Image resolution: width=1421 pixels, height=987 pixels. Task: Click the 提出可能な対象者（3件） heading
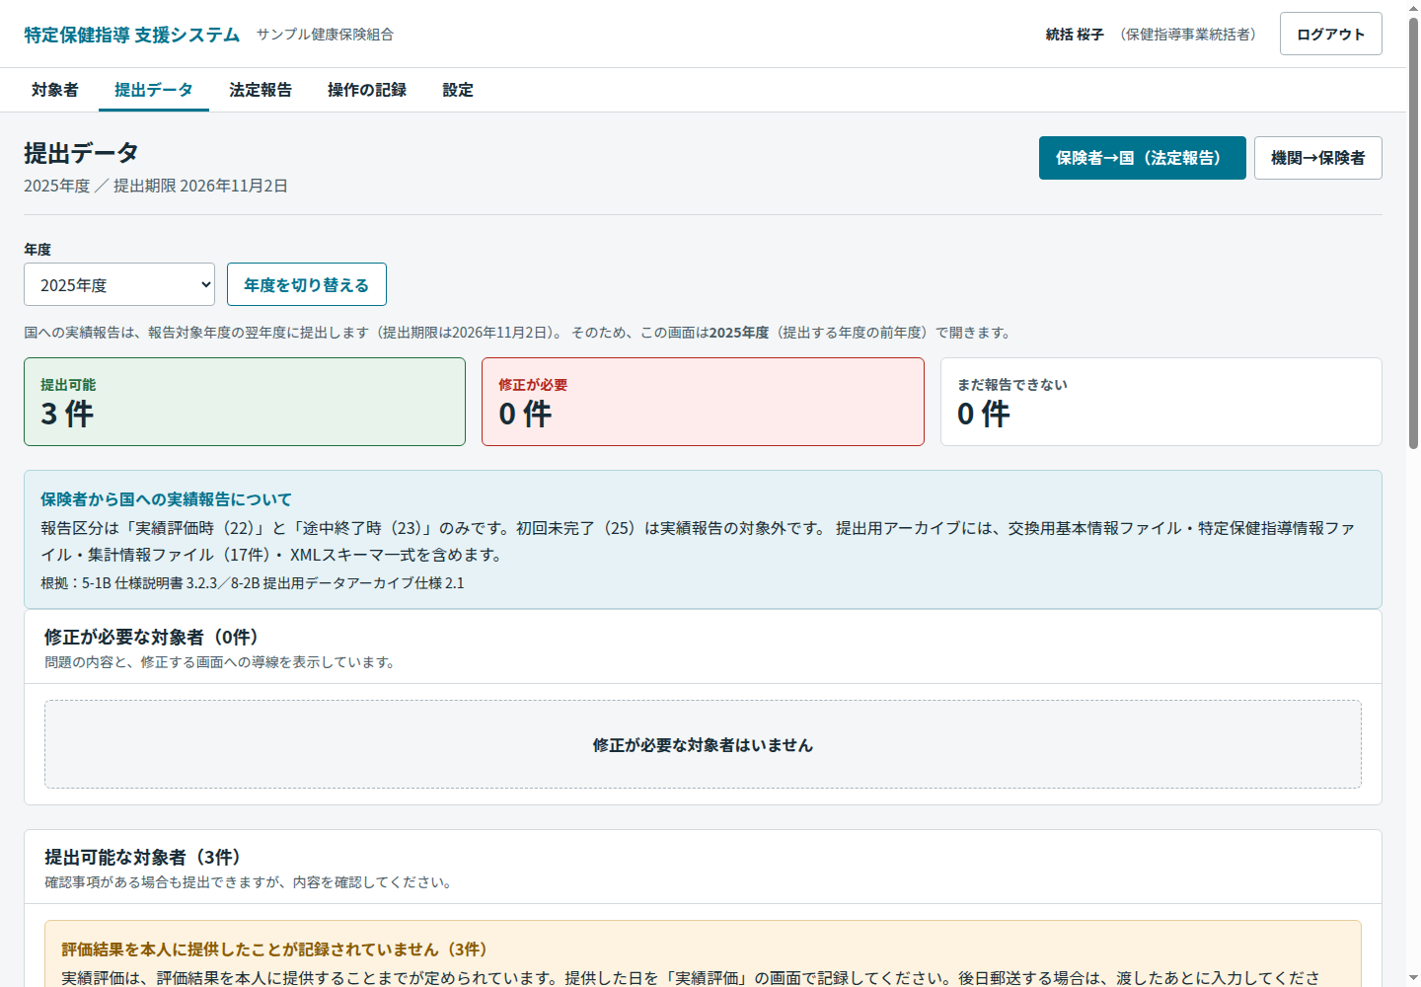(x=142, y=857)
